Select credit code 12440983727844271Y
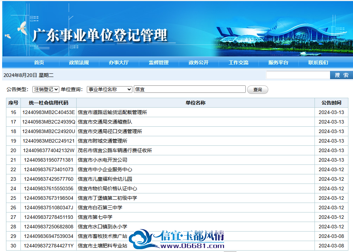 pyautogui.click(x=49, y=246)
